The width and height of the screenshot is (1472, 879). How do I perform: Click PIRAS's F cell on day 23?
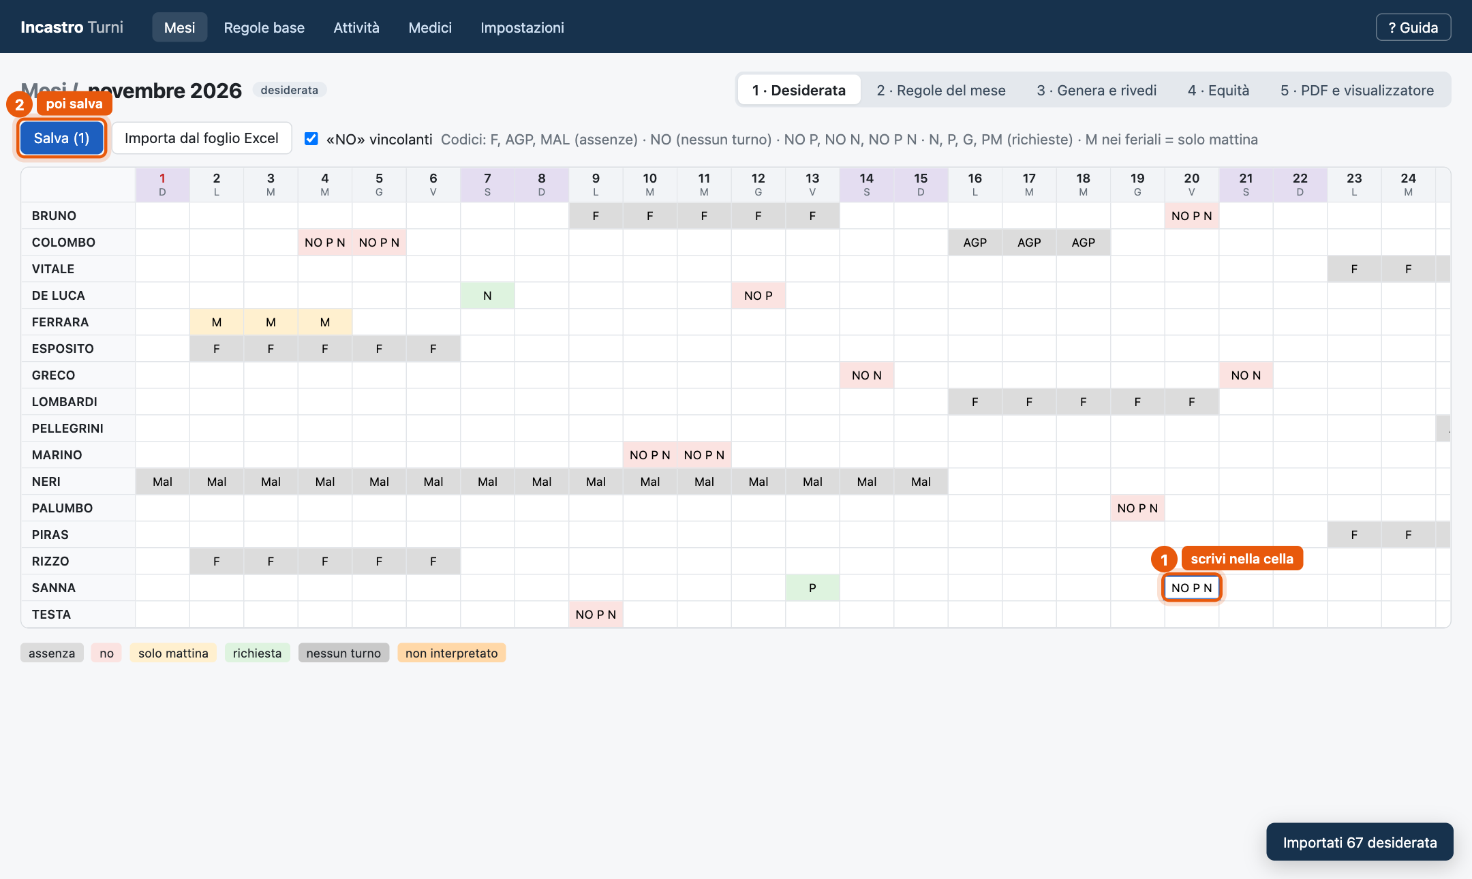pyautogui.click(x=1354, y=534)
